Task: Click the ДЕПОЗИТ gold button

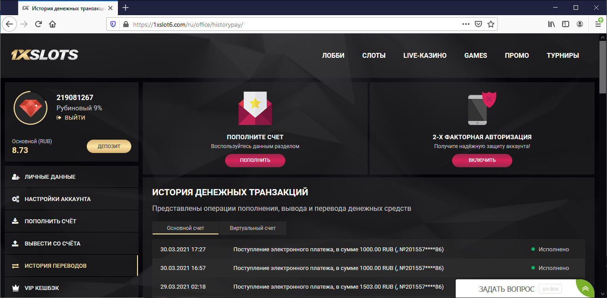Action: (x=109, y=146)
